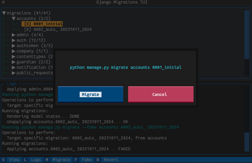Expand the public_requests node
This screenshot has height=163, width=252.
click(x=14, y=73)
